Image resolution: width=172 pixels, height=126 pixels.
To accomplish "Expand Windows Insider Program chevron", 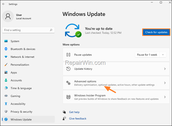I will click(165, 97).
